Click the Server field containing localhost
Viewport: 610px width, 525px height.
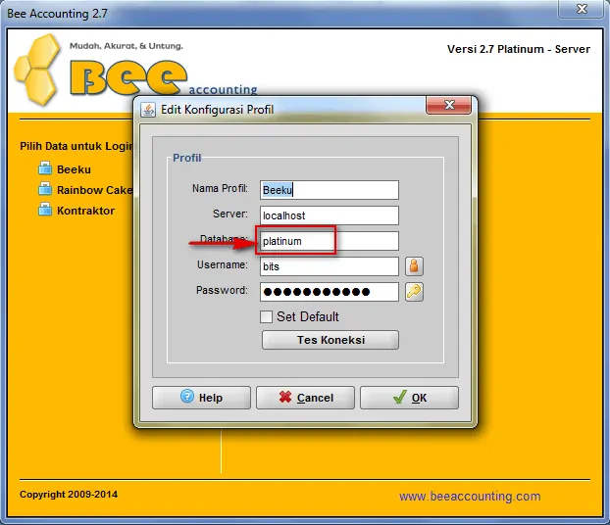click(x=330, y=215)
